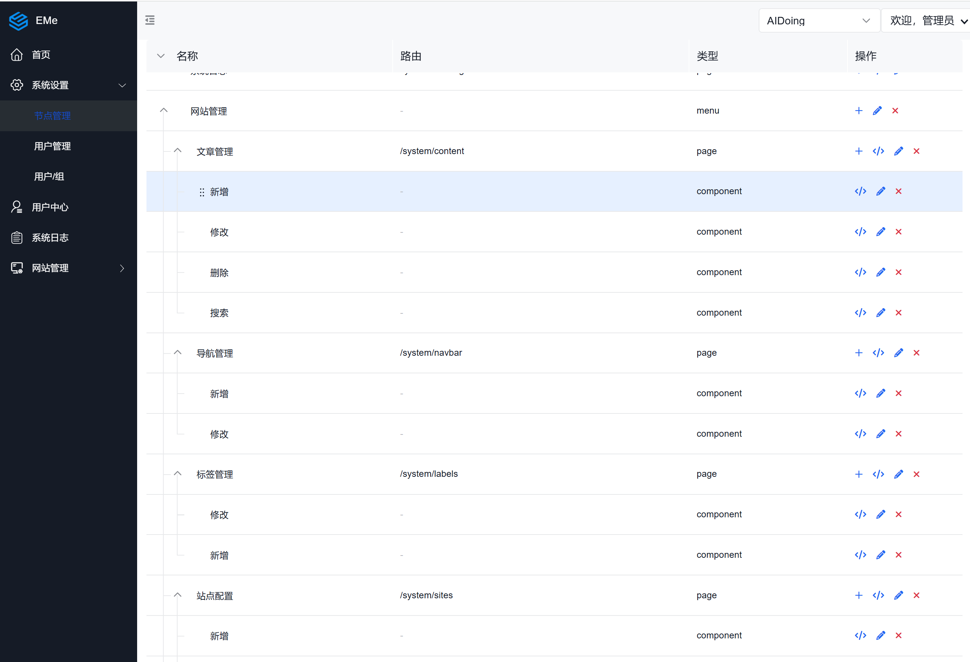Image resolution: width=970 pixels, height=662 pixels.
Task: Collapse the 文章管理 tree node
Action: 177,151
